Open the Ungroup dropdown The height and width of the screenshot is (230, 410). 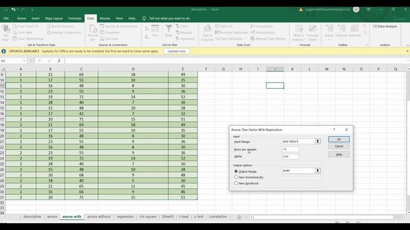tap(341, 39)
